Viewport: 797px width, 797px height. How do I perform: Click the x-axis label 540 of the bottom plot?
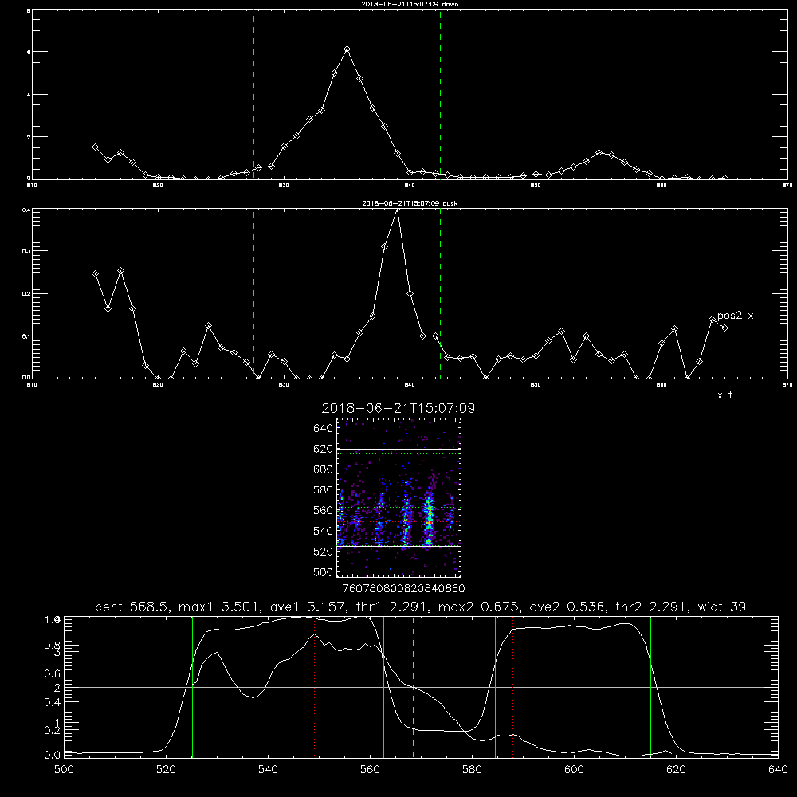(x=268, y=770)
